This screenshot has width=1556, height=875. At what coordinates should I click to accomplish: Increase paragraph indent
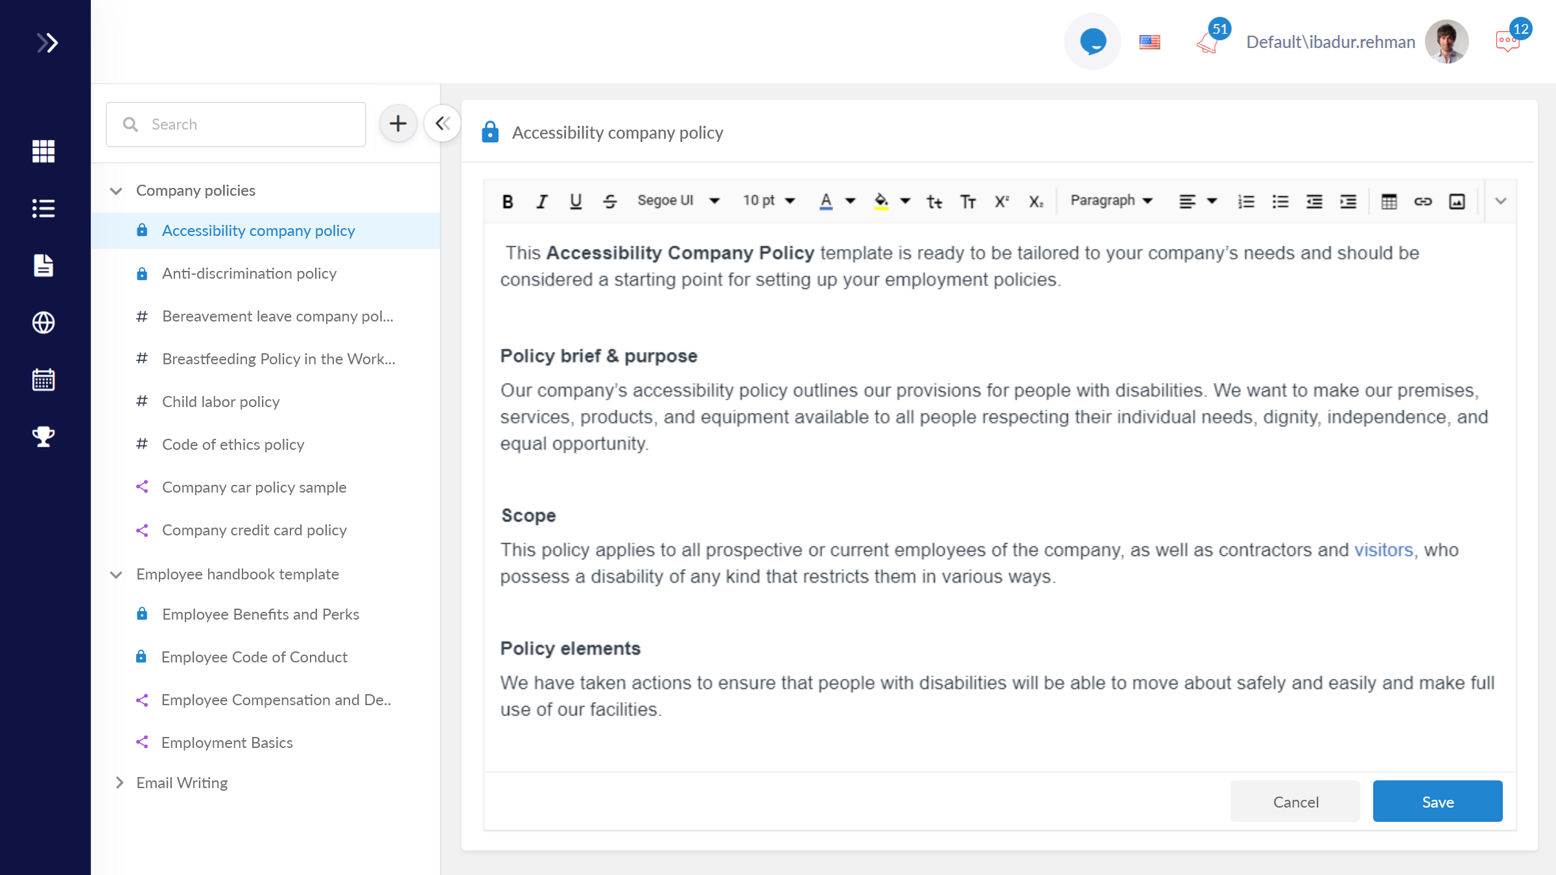coord(1348,202)
